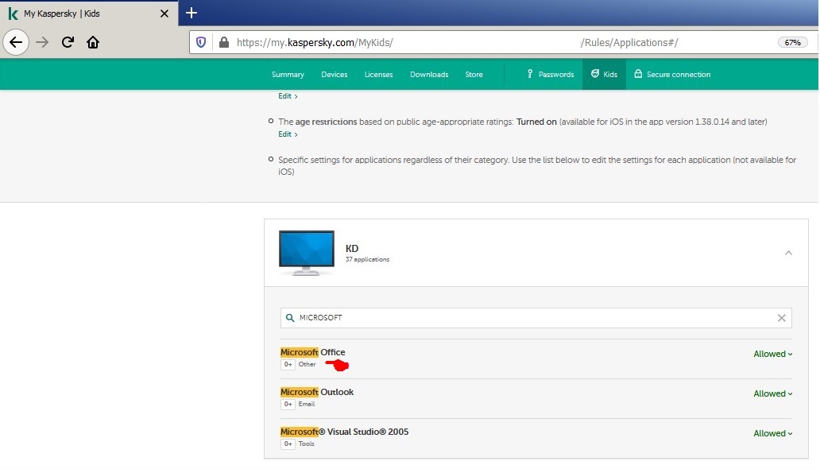The height and width of the screenshot is (469, 820).
Task: Open the Downloads menu item
Action: click(x=429, y=75)
